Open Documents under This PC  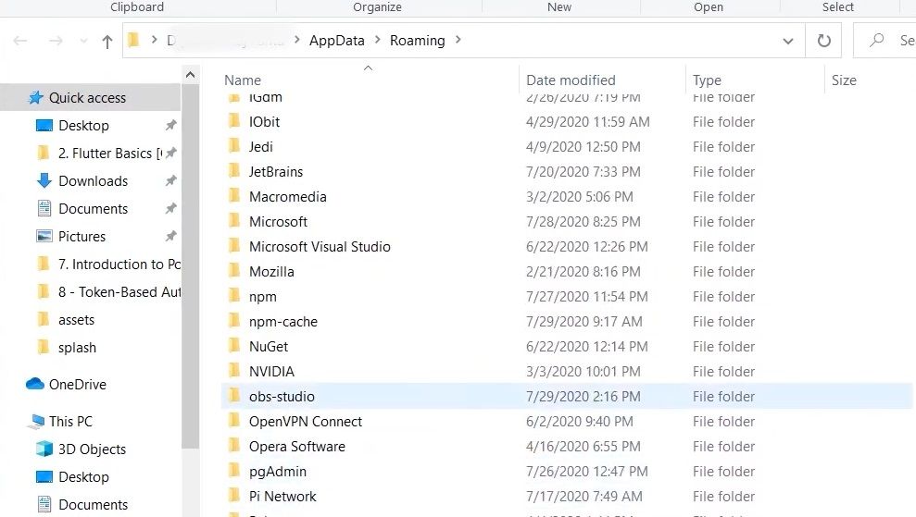point(93,505)
